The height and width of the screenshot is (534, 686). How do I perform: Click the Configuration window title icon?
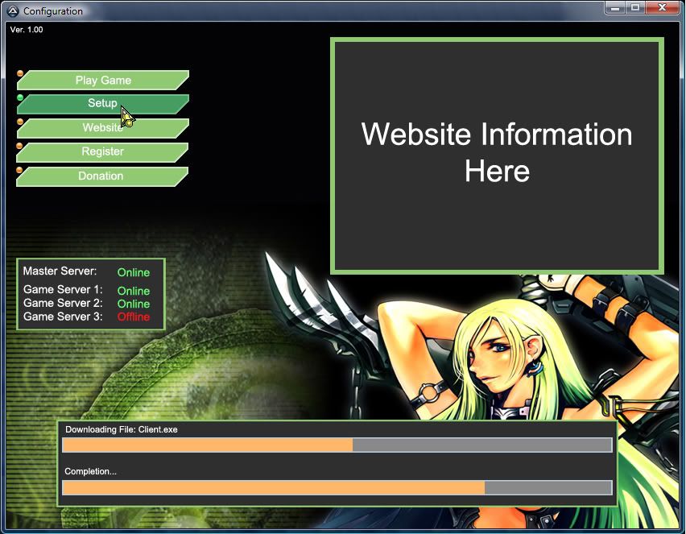click(13, 11)
